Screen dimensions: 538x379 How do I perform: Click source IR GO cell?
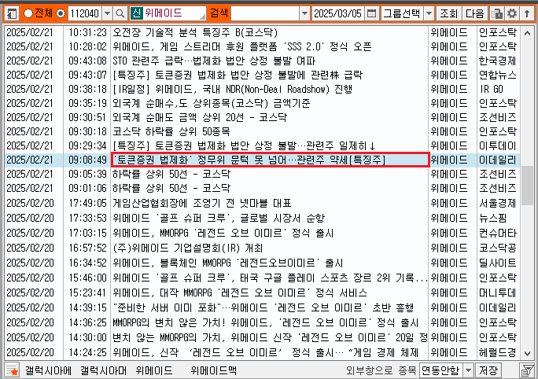pos(492,89)
